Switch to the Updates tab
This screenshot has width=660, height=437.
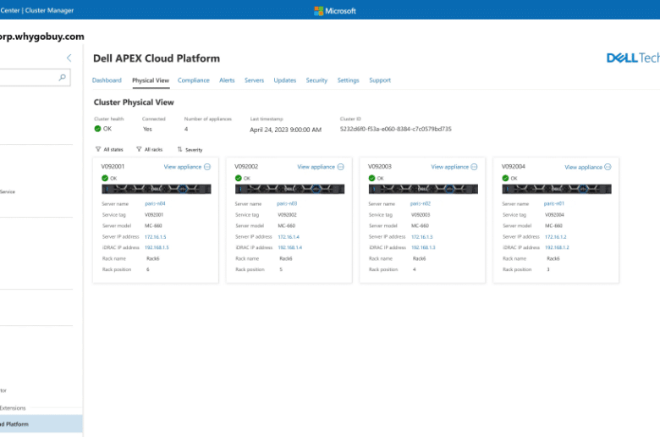coord(285,80)
